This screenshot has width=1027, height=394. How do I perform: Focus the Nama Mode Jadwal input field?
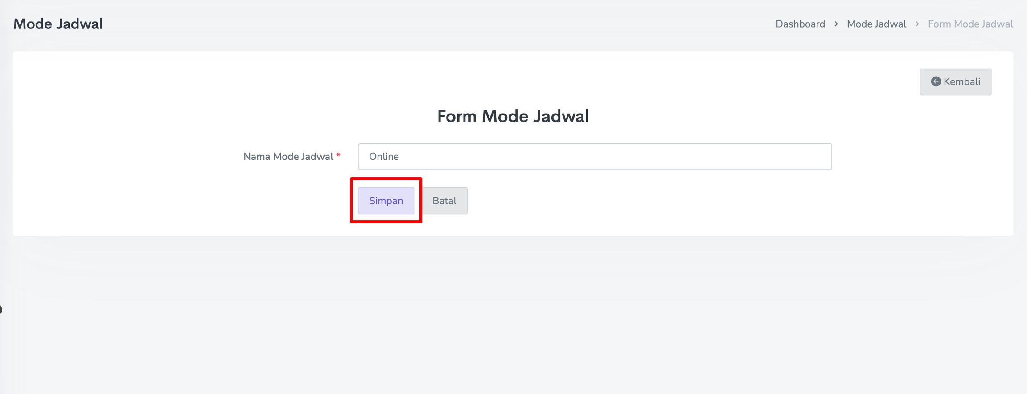click(594, 157)
